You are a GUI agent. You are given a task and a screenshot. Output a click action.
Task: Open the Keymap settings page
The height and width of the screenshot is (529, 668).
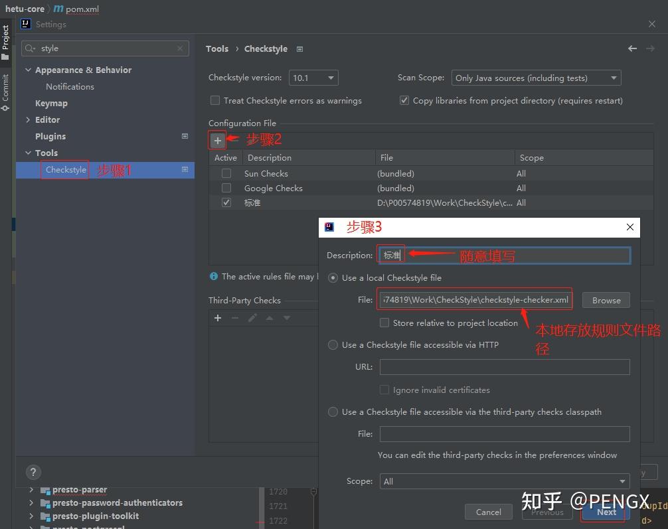[51, 103]
